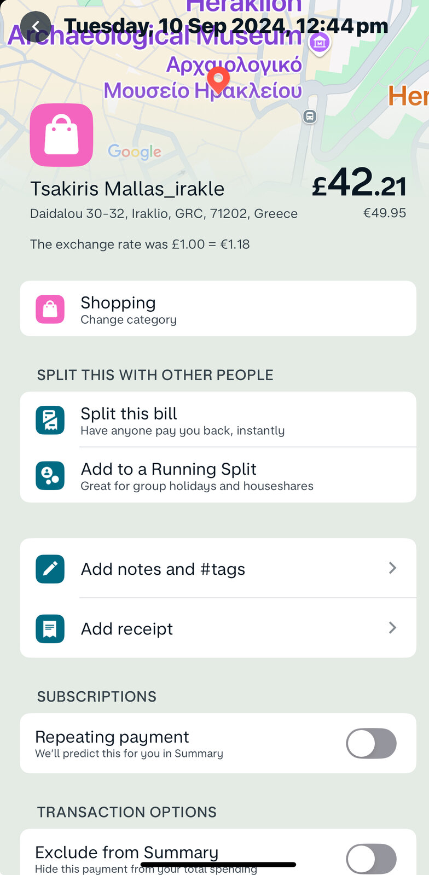Open Add receipt chevron arrow

click(392, 628)
